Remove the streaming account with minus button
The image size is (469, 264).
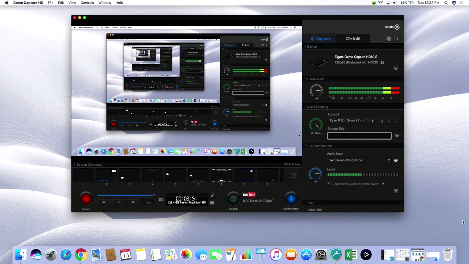click(396, 121)
